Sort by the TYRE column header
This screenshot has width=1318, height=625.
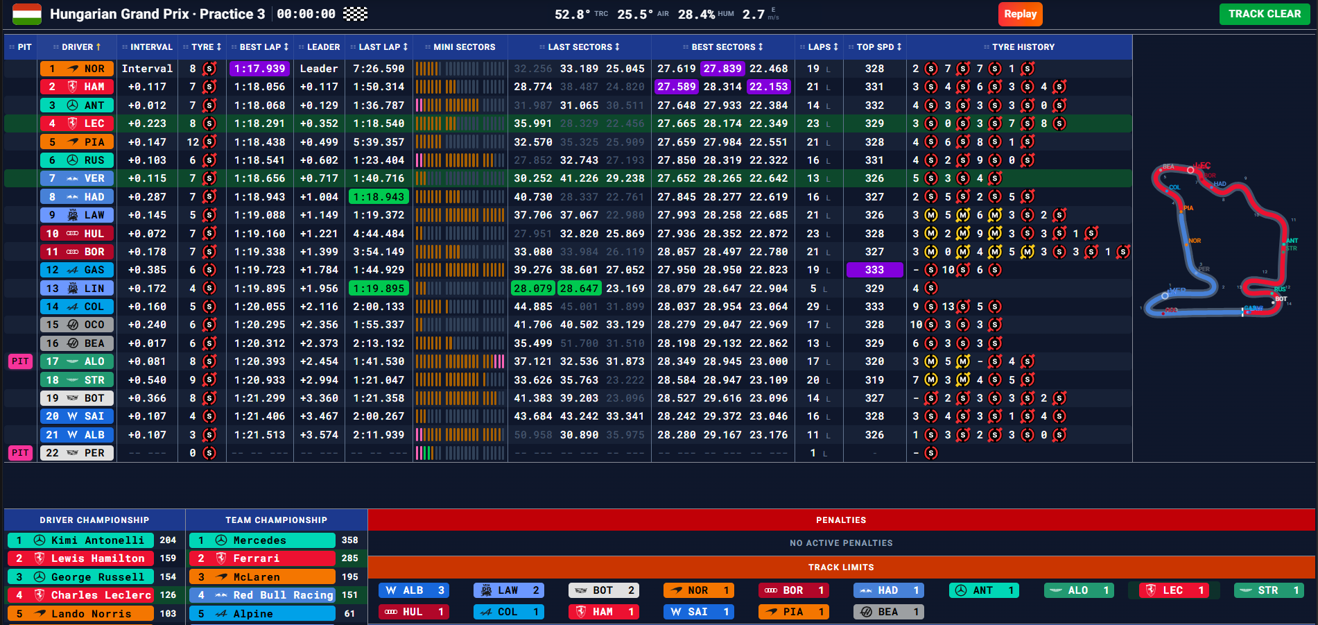(202, 47)
